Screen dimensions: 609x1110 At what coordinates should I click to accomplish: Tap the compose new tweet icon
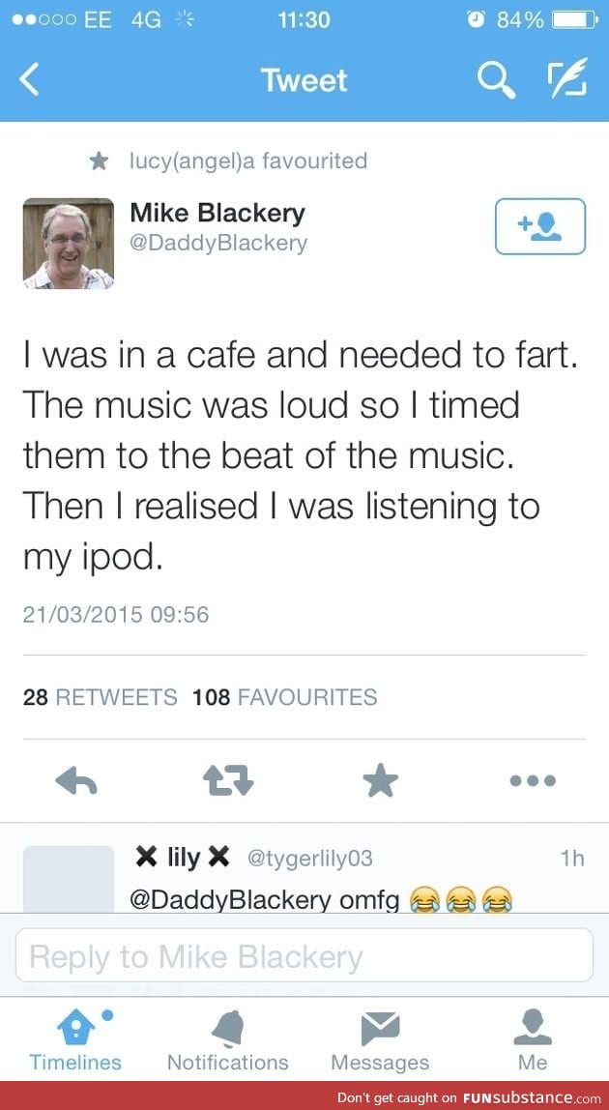[x=568, y=81]
